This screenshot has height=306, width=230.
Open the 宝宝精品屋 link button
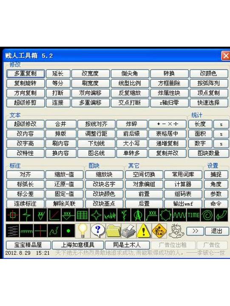coord(28,245)
